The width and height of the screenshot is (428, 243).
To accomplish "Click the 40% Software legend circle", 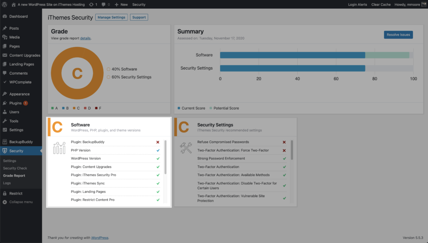I will (x=108, y=69).
